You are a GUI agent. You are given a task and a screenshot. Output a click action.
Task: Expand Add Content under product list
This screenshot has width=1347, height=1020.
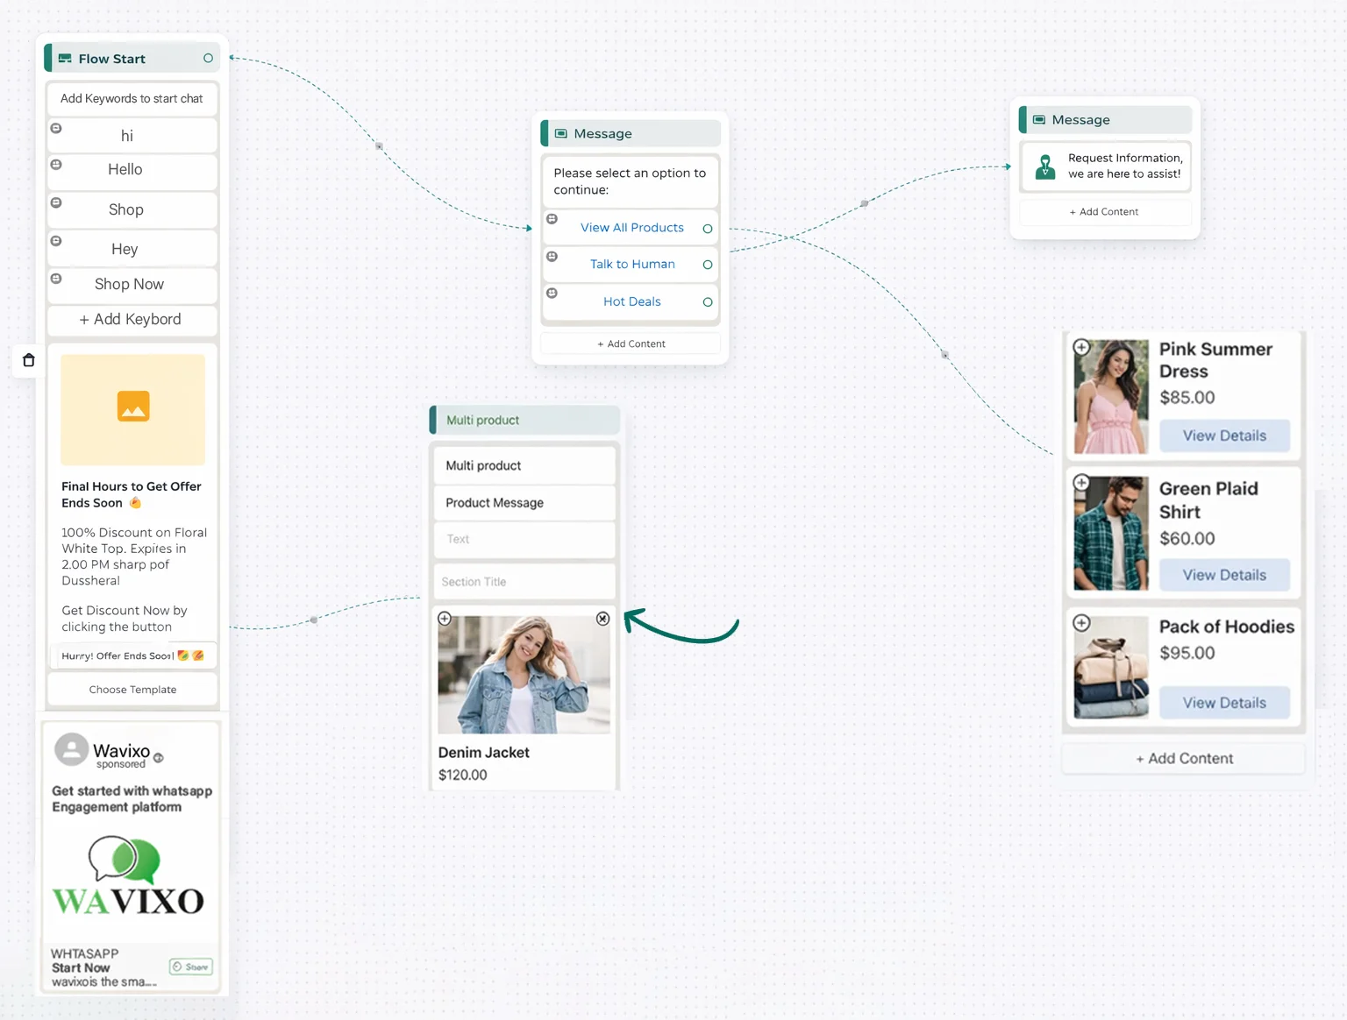(1184, 759)
